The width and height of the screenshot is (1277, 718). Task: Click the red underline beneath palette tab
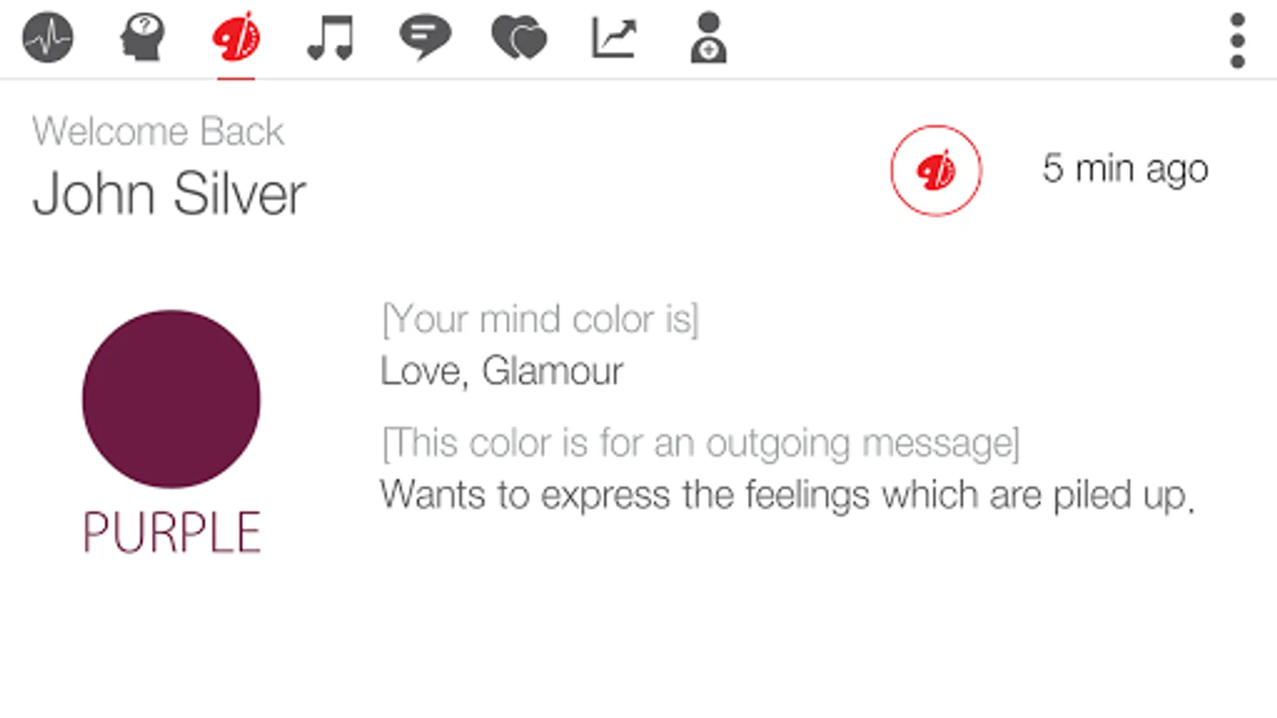coord(236,78)
